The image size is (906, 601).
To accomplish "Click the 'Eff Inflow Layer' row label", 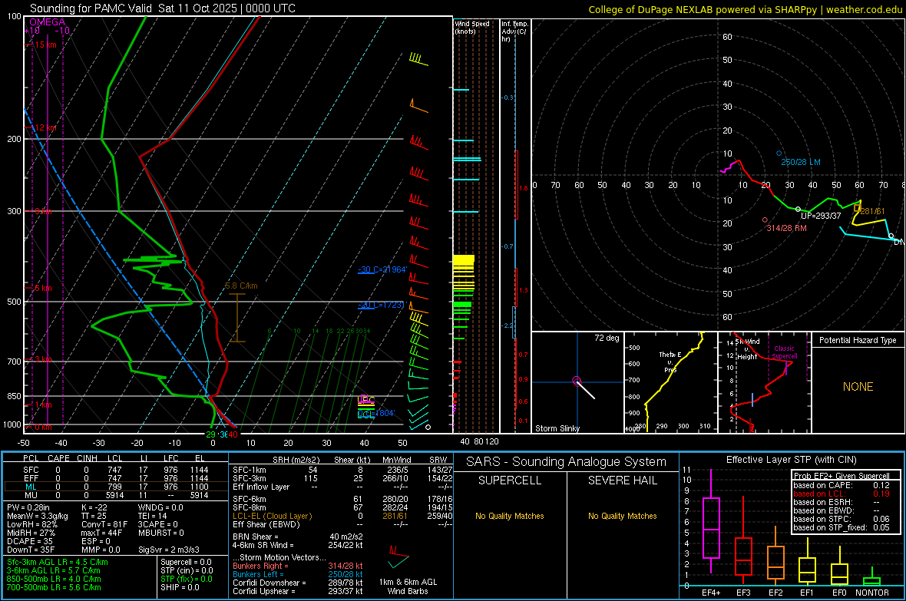I will (x=261, y=487).
